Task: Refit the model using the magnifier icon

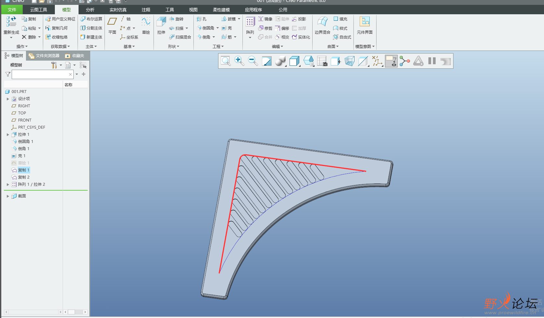Action: click(x=226, y=61)
